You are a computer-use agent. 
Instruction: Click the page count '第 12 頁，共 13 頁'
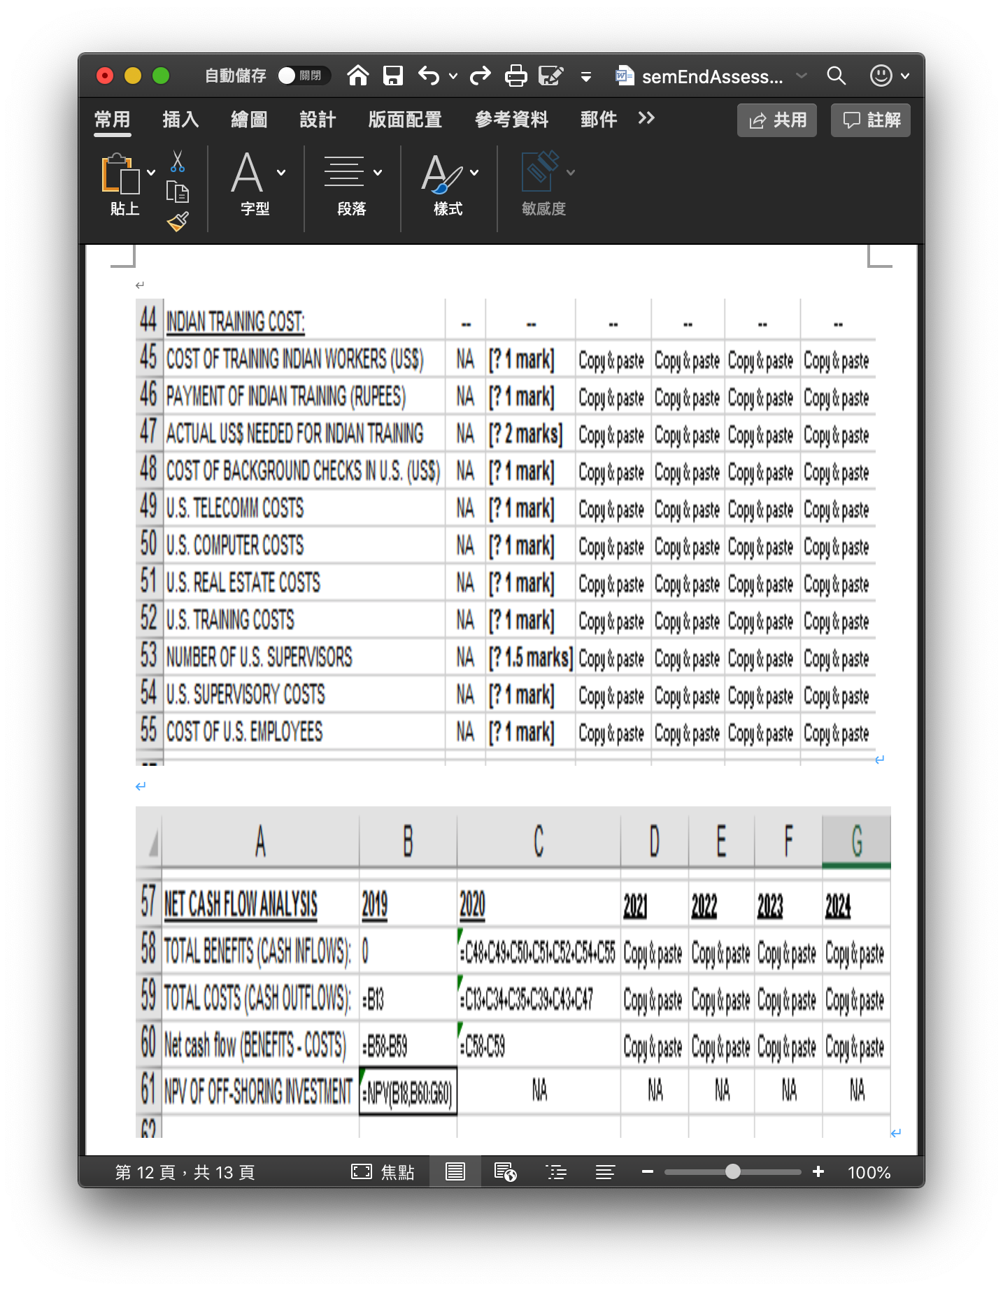pyautogui.click(x=185, y=1172)
